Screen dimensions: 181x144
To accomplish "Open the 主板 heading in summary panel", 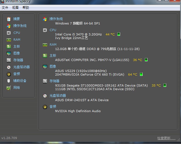I will pos(53,56).
